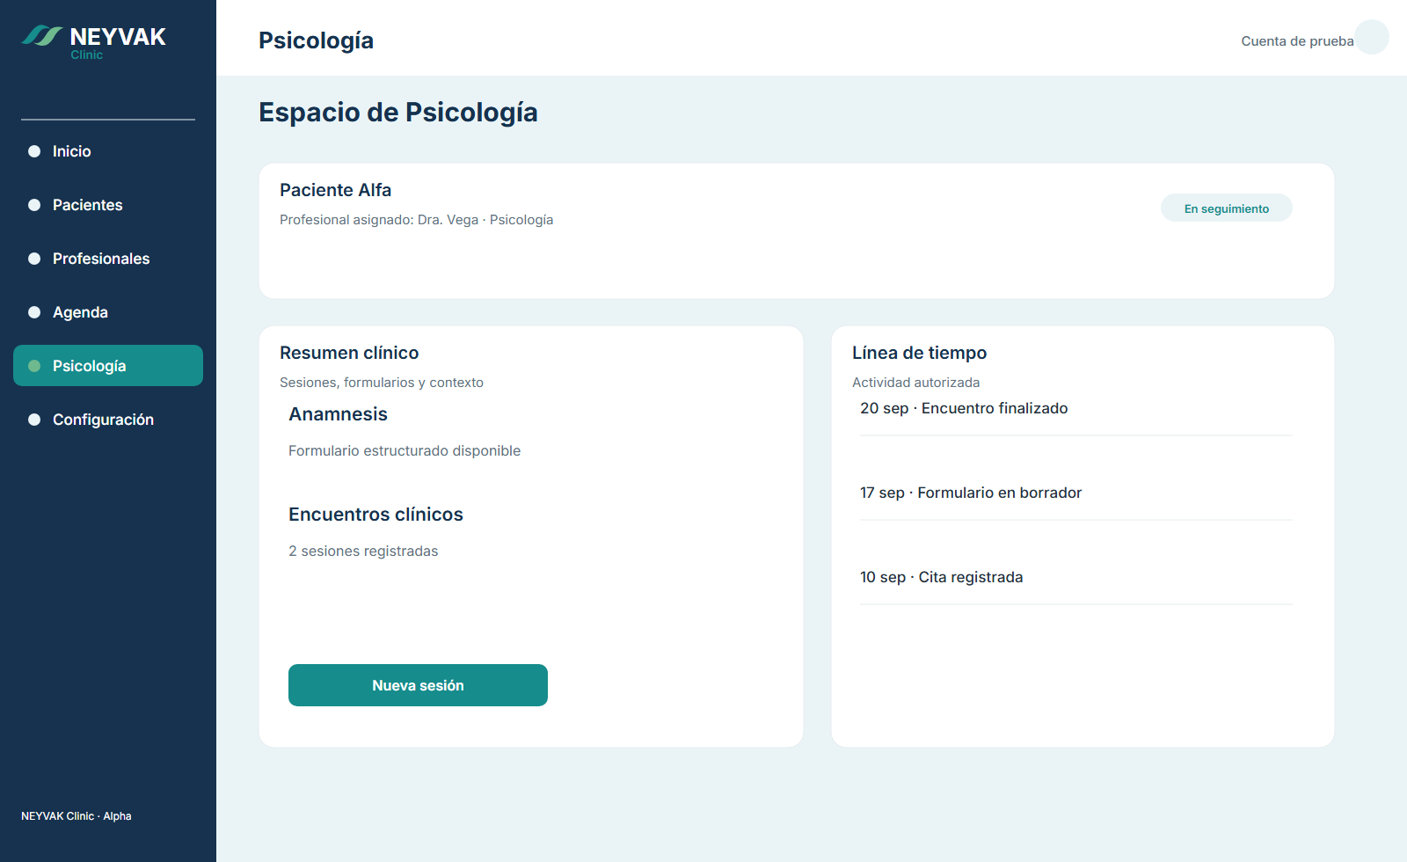Click the Resumen clínico card title
1407x862 pixels.
349,353
